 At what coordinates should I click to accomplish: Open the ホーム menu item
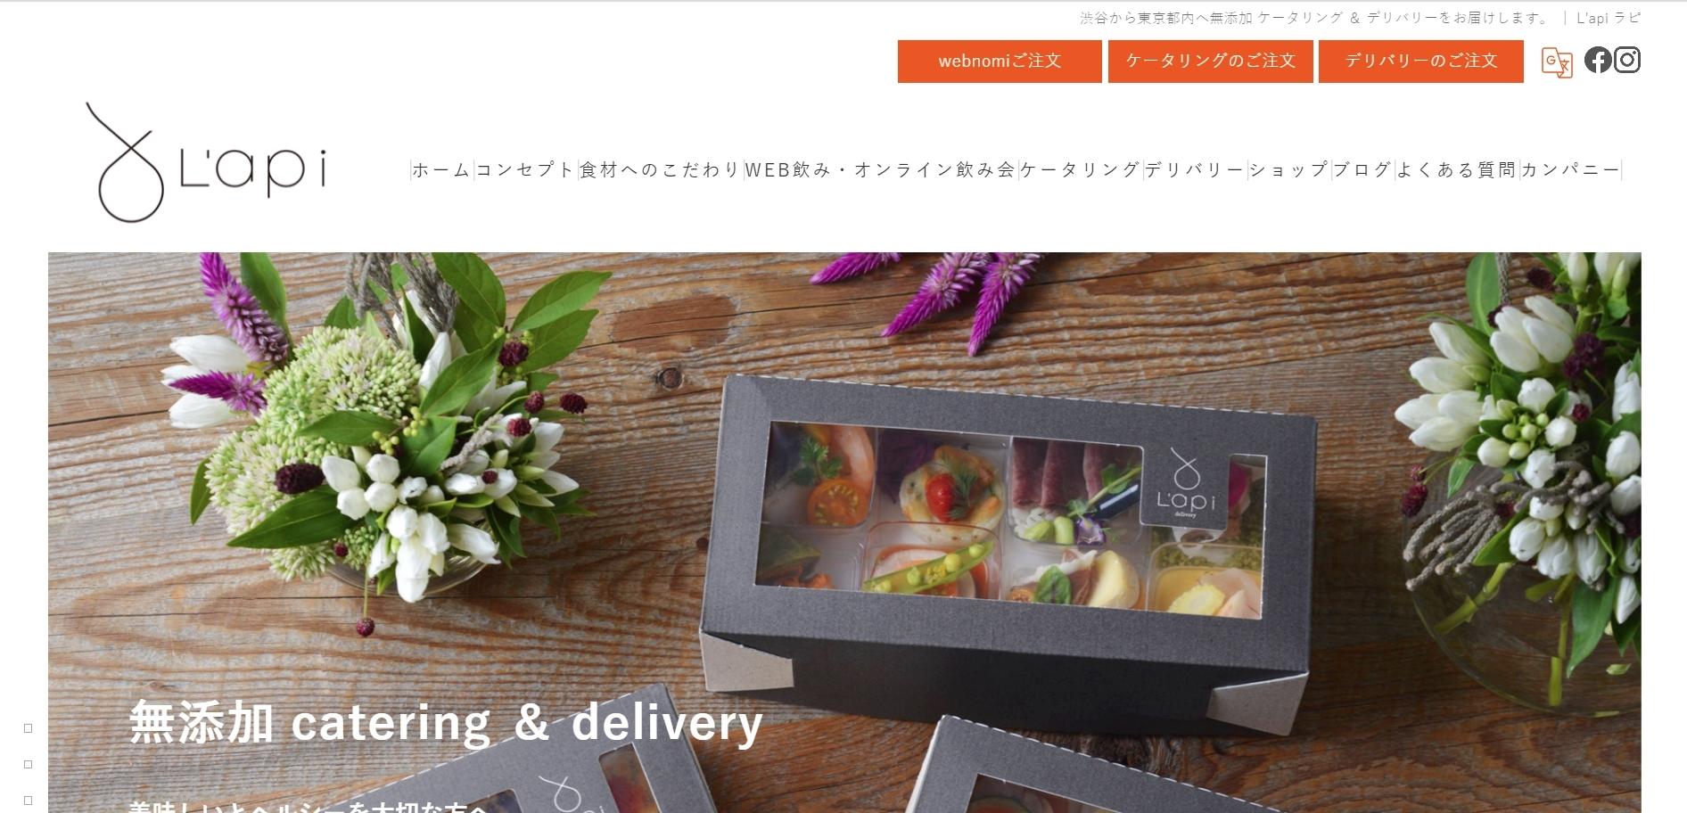pos(441,169)
